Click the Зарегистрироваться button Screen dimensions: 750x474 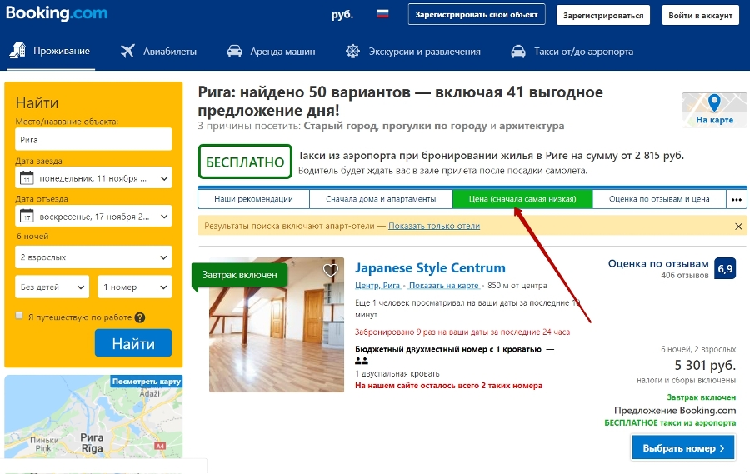[603, 15]
